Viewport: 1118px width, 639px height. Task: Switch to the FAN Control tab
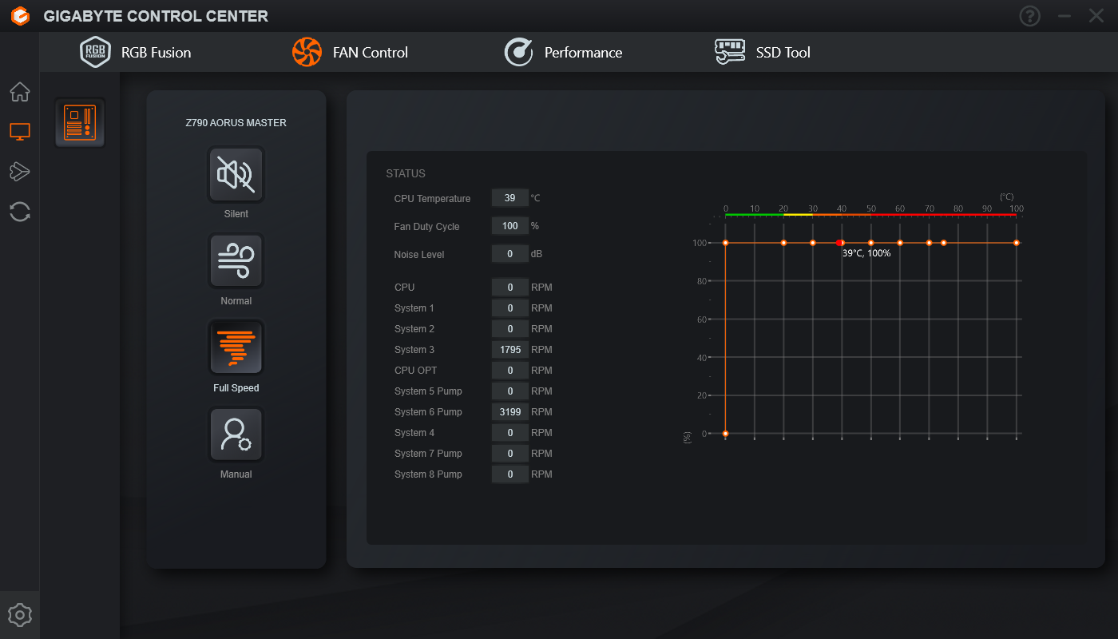pos(350,53)
